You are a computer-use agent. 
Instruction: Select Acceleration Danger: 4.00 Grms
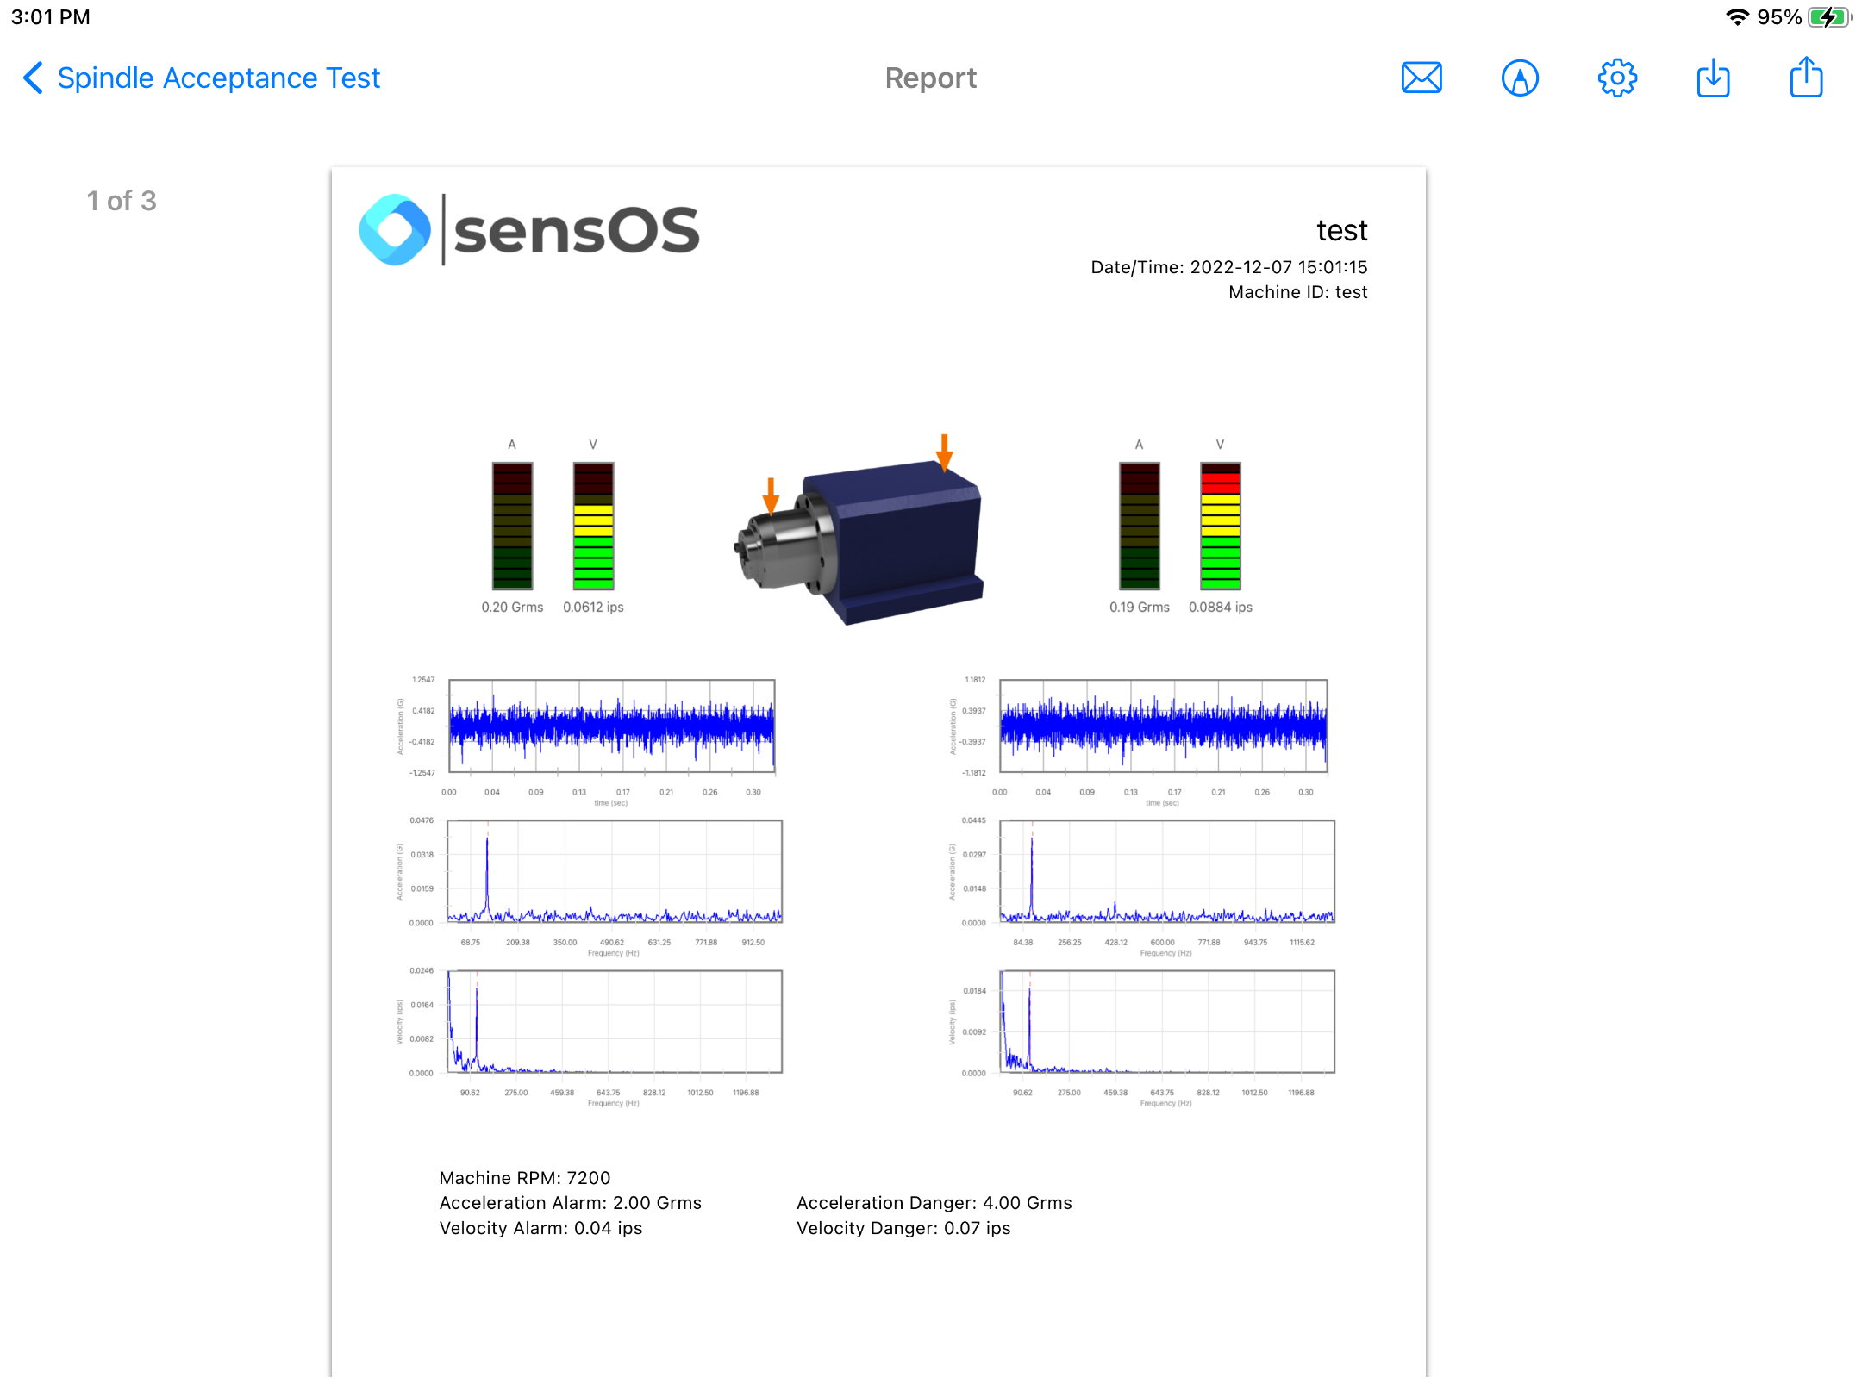click(x=934, y=1203)
